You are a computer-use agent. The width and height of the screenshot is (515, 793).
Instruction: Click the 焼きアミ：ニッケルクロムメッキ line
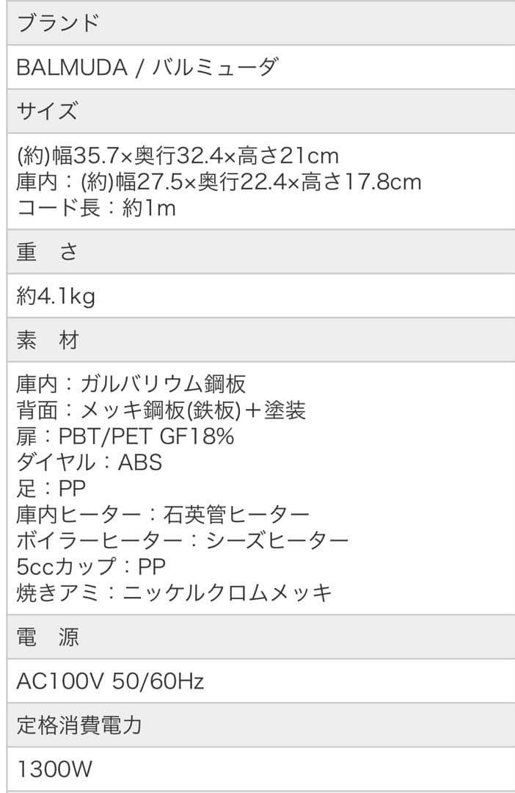tap(174, 592)
